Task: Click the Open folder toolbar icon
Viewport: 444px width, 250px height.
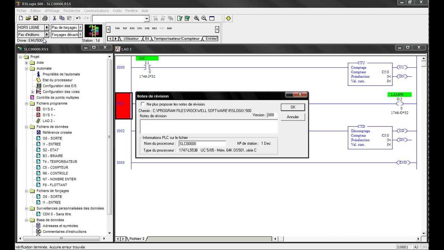Action: pos(28,18)
